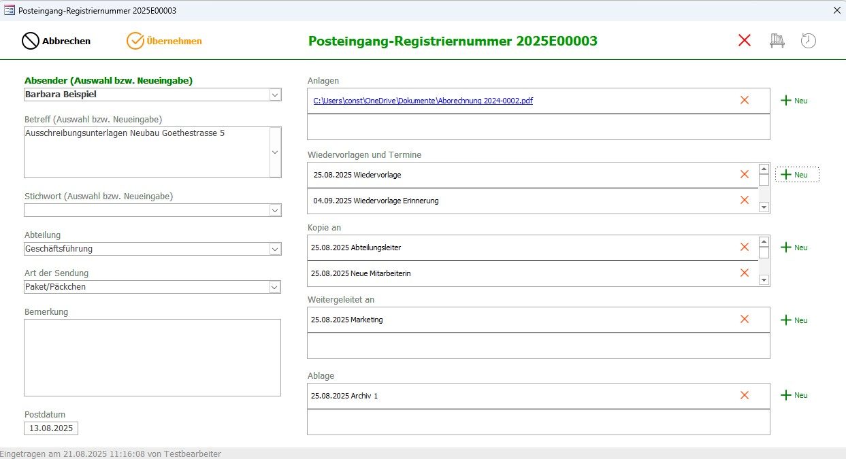Open the Absender dropdown
Image resolution: width=846 pixels, height=459 pixels.
click(275, 95)
